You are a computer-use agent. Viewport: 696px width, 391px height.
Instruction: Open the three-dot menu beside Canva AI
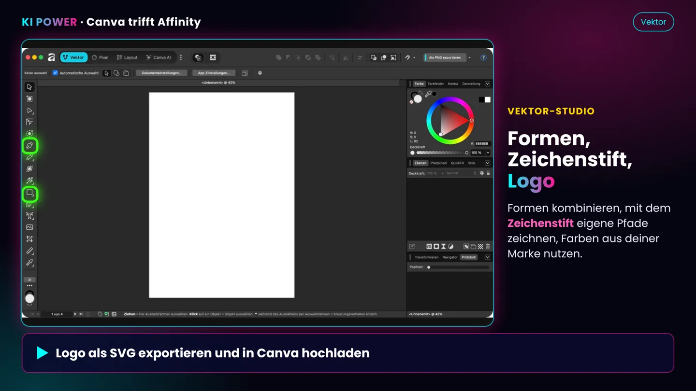[181, 57]
